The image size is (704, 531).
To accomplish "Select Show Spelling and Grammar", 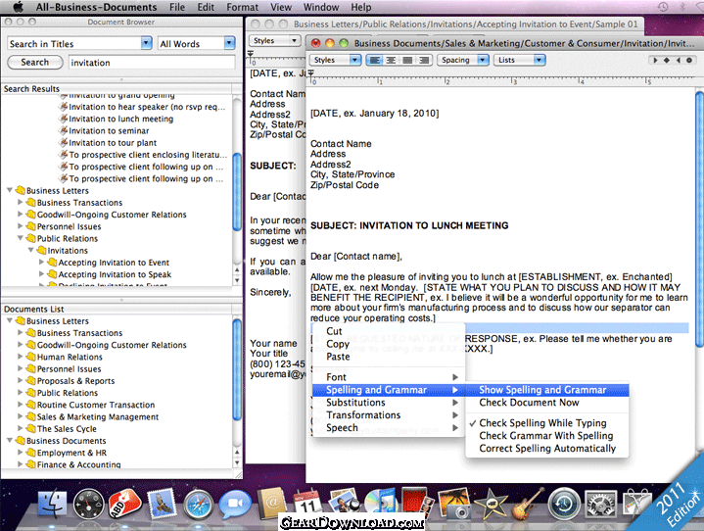I will (x=547, y=390).
